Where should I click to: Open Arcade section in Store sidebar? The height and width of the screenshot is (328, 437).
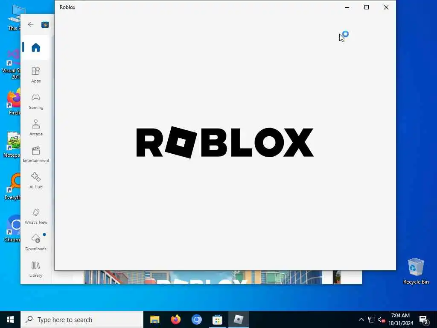coord(36,128)
